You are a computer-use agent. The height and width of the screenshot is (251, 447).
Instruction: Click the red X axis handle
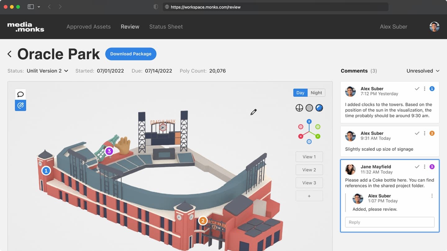pos(300,136)
